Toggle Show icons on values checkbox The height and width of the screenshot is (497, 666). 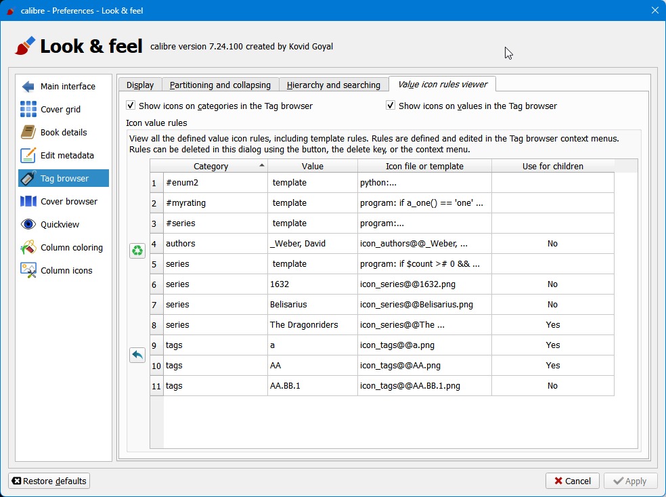tap(391, 106)
